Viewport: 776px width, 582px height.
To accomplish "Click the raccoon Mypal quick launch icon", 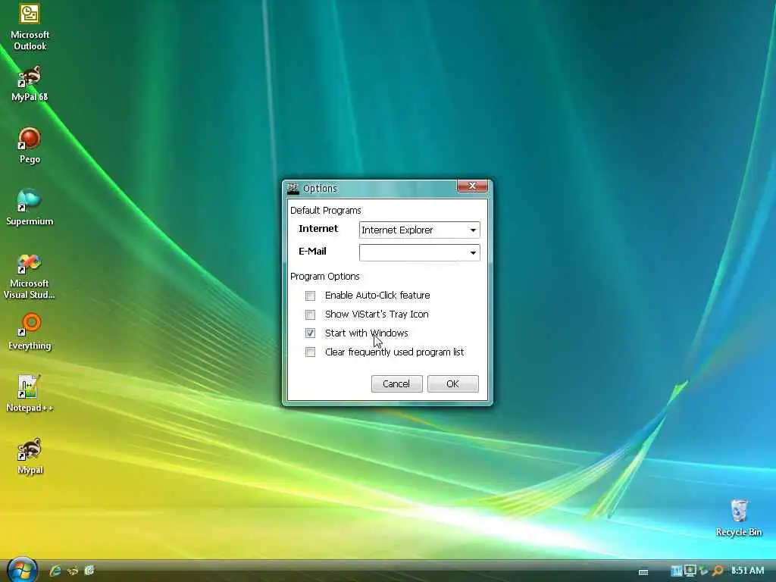I will coord(73,571).
